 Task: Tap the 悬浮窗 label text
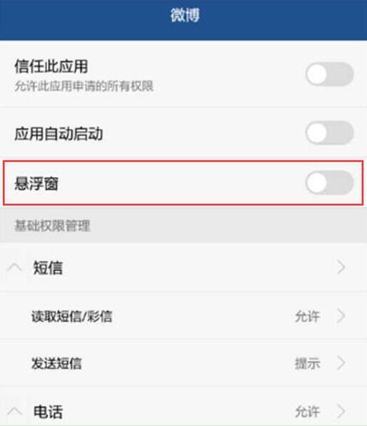36,183
